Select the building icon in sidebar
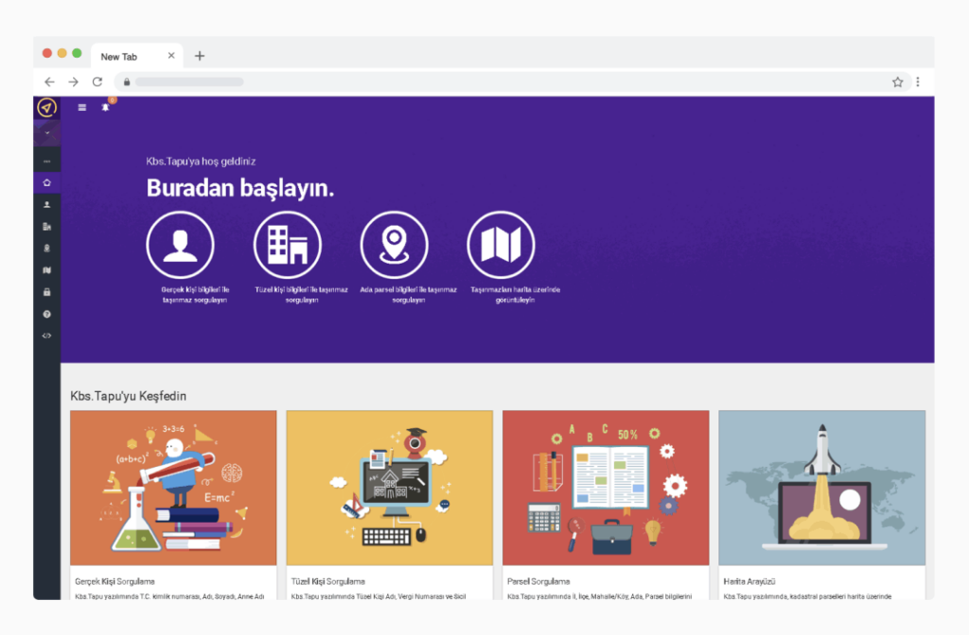This screenshot has width=969, height=635. [x=47, y=227]
